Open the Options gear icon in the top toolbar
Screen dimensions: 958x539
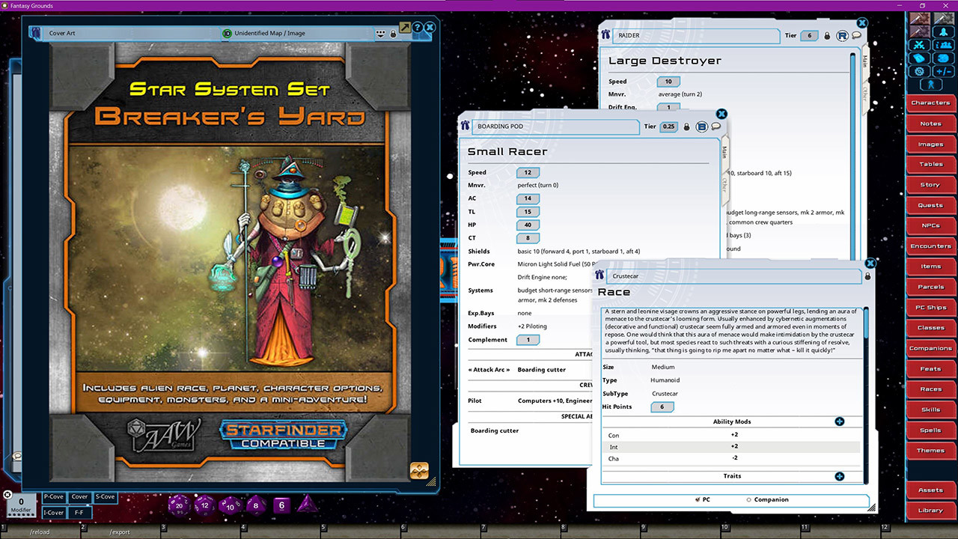(918, 70)
